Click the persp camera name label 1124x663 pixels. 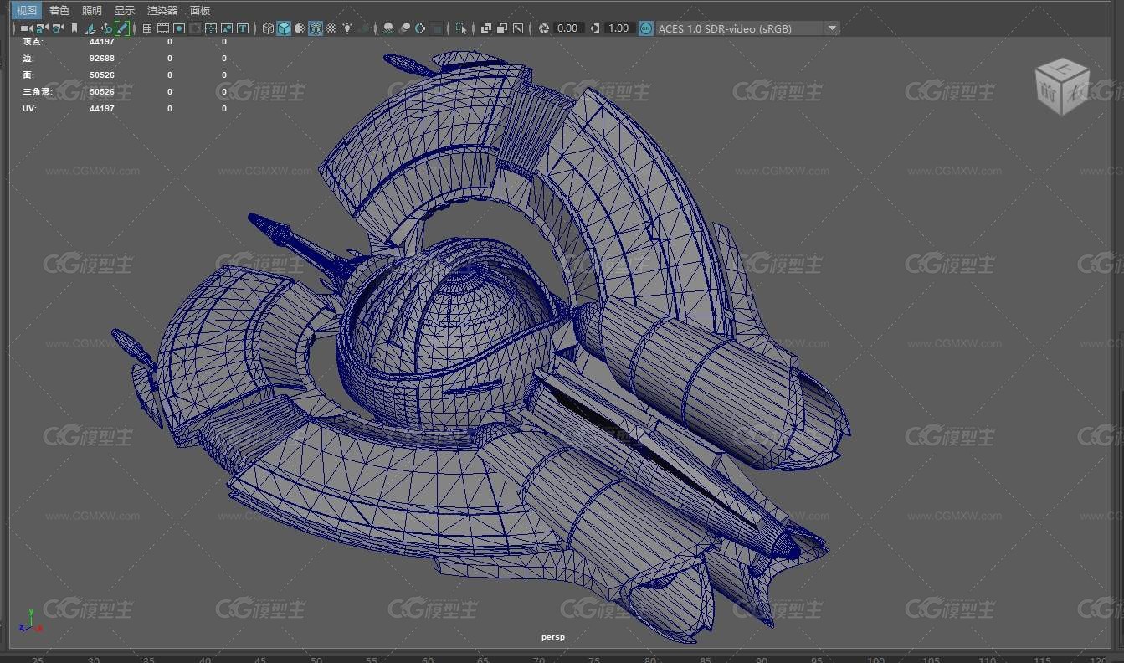[x=552, y=637]
